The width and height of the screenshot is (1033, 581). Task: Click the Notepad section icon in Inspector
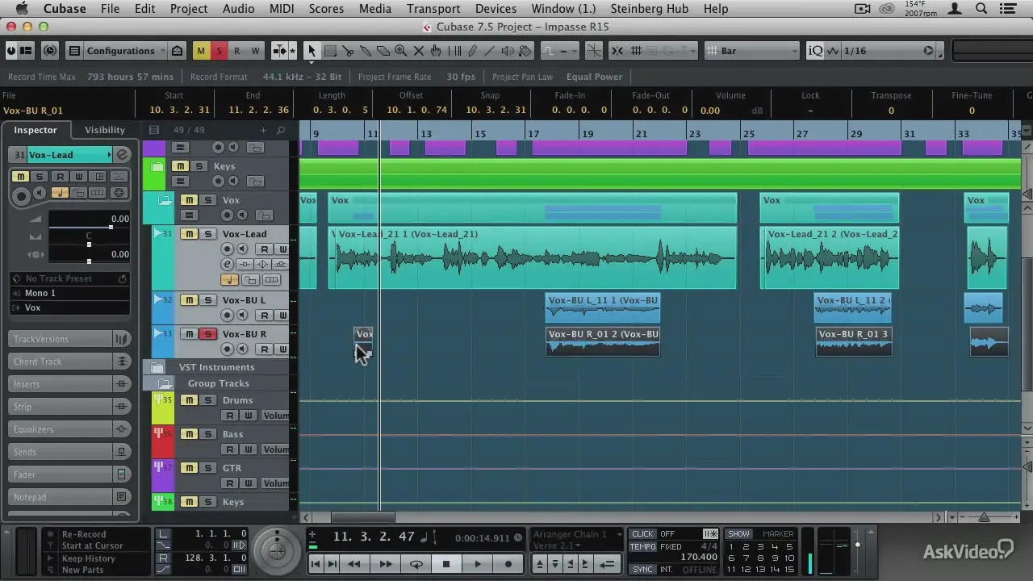tap(122, 497)
